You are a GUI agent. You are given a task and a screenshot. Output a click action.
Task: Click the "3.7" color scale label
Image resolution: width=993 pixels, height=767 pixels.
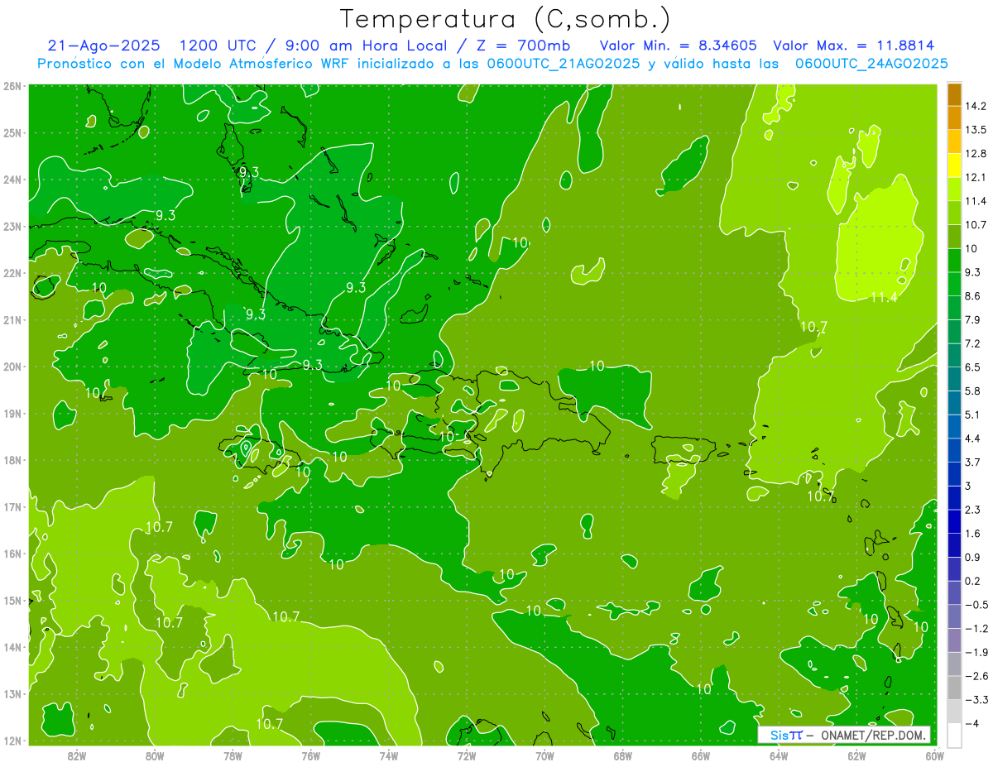(973, 462)
